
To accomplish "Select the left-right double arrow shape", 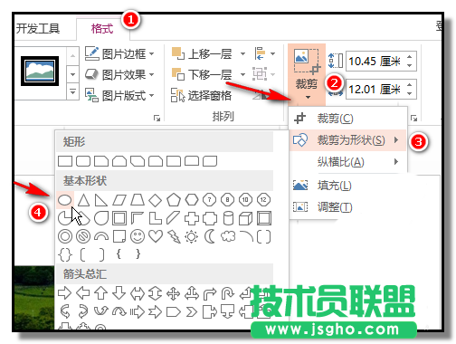I will coord(138,293).
